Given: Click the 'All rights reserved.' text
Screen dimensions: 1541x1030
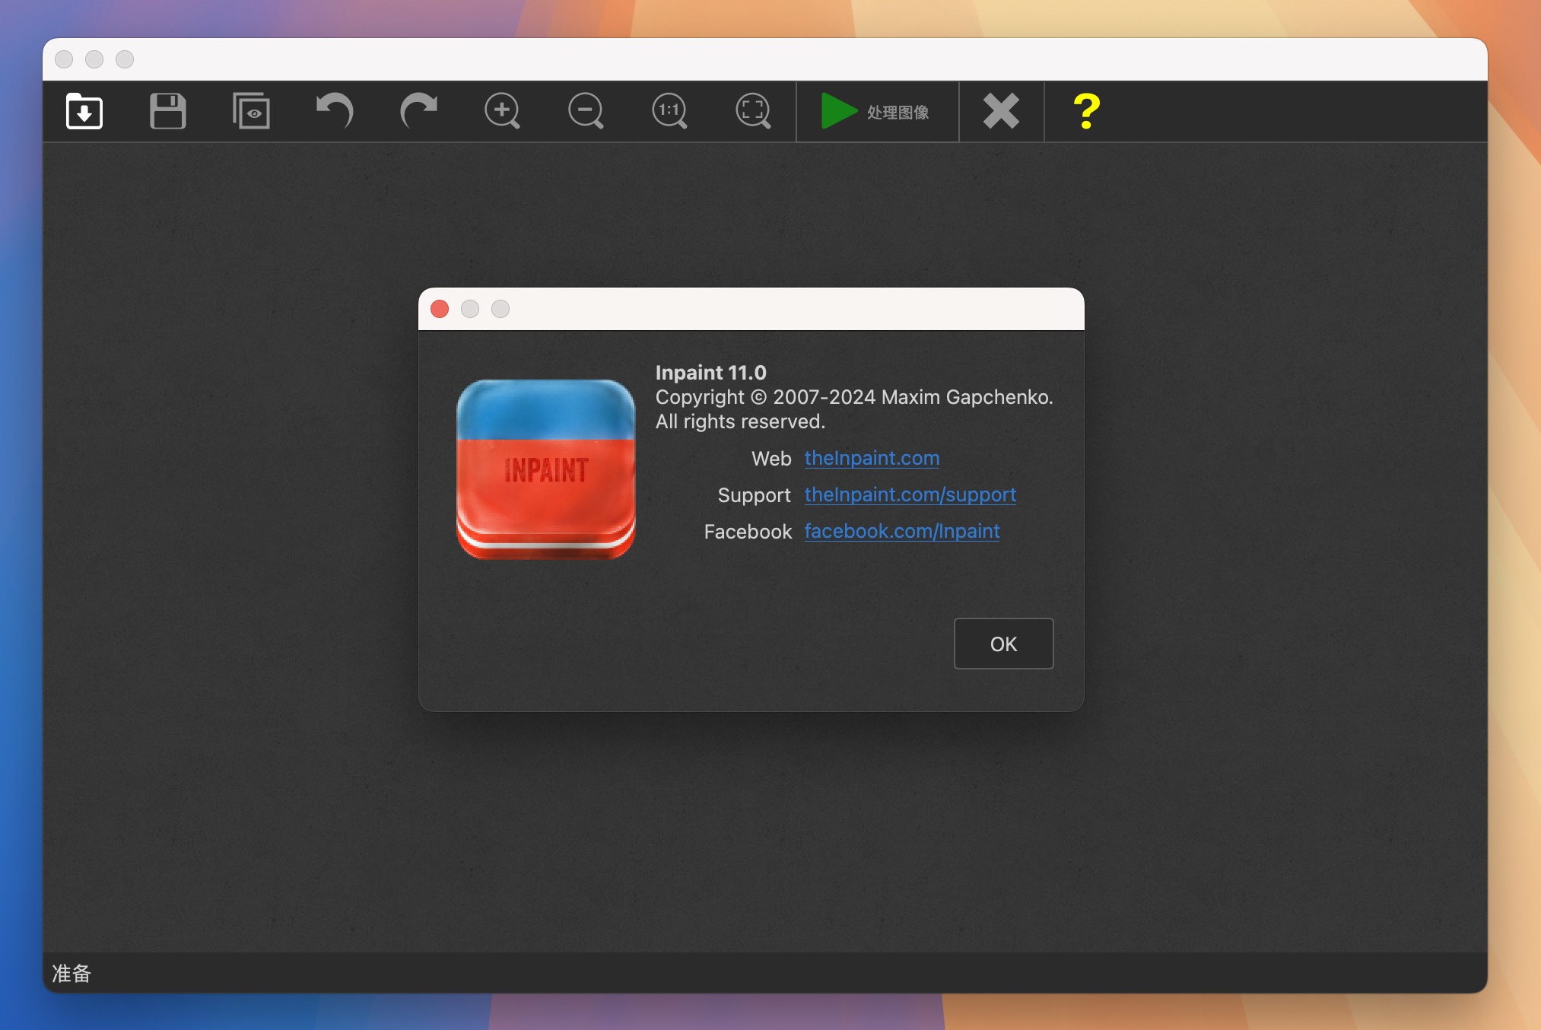Looking at the screenshot, I should pyautogui.click(x=740, y=421).
